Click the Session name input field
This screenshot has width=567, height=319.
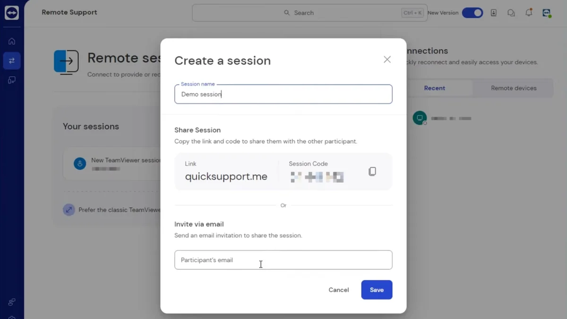click(283, 94)
